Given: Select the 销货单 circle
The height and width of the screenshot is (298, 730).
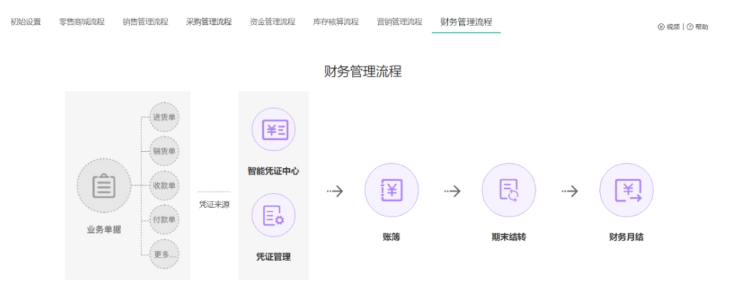Looking at the screenshot, I should (x=164, y=151).
